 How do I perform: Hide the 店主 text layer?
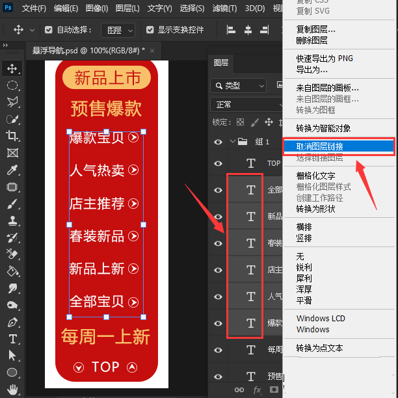coord(218,270)
